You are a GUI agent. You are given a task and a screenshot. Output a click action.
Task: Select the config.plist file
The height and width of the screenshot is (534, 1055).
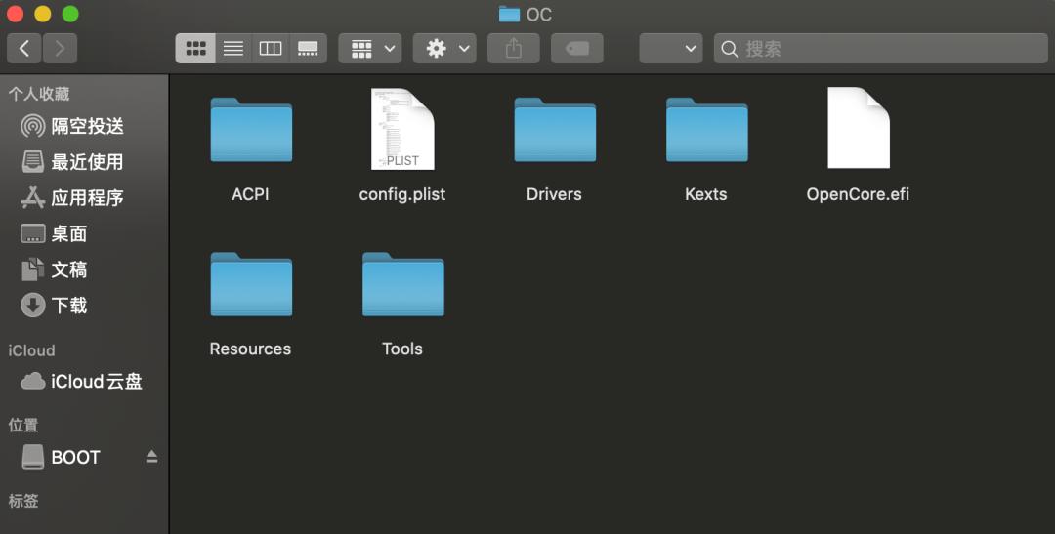[402, 130]
